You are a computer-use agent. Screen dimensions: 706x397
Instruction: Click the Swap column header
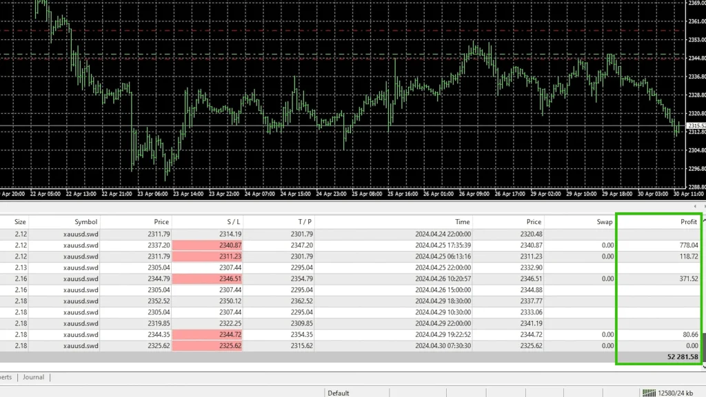pos(604,222)
